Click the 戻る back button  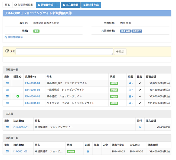[x=7, y=5]
